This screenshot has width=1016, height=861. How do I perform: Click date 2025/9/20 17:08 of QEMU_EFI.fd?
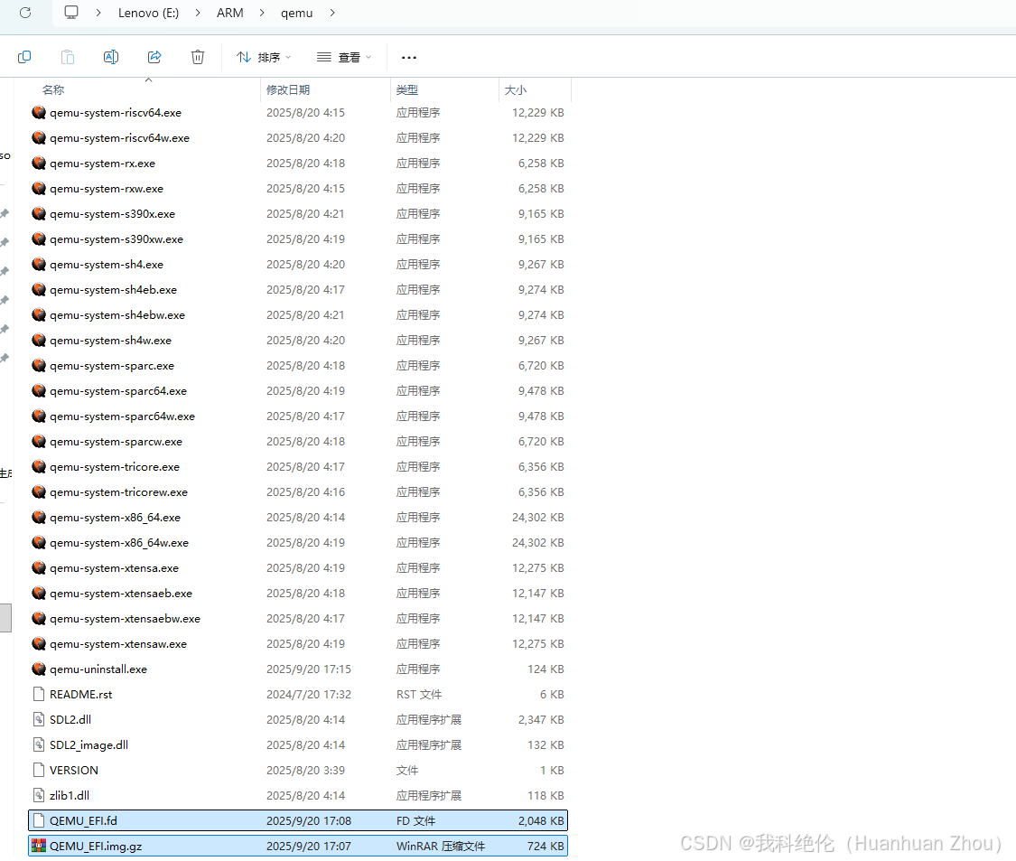click(309, 820)
